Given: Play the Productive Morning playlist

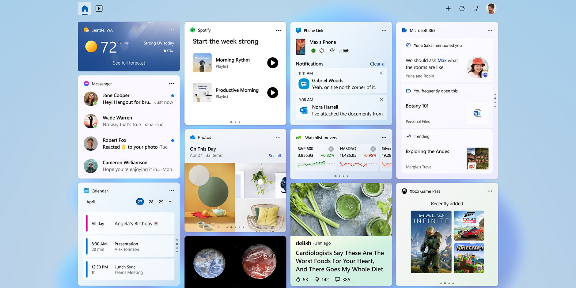Looking at the screenshot, I should click(x=273, y=93).
